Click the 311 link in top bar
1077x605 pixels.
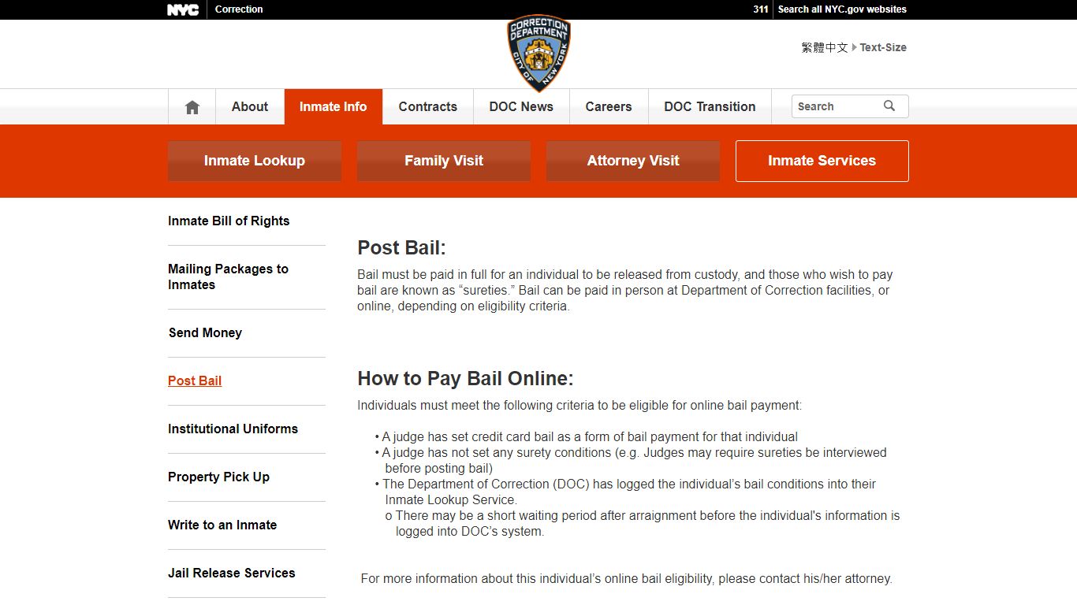click(x=761, y=9)
